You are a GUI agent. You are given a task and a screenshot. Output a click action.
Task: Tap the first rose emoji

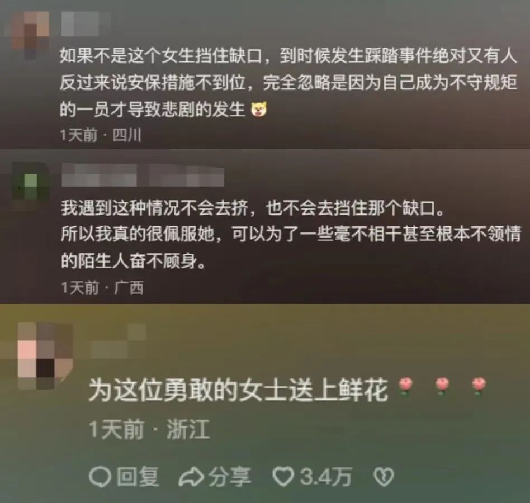(x=406, y=386)
